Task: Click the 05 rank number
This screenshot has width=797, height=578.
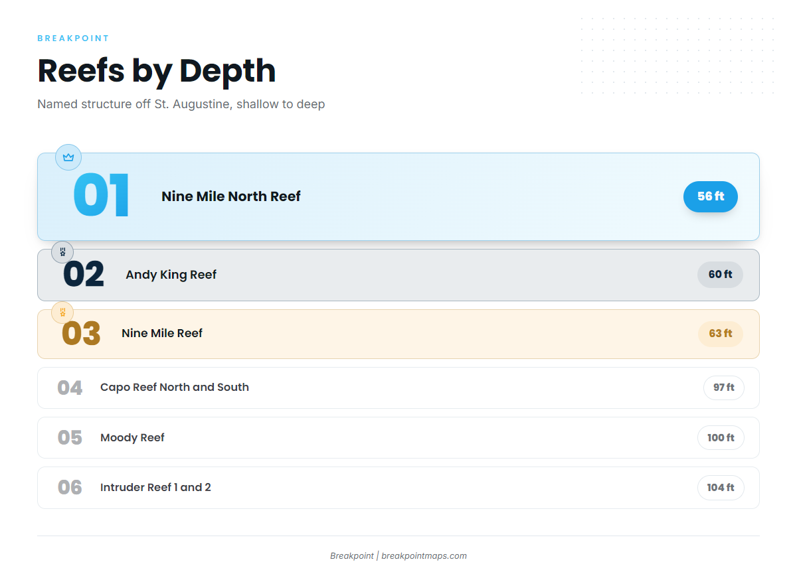Action: pos(70,438)
